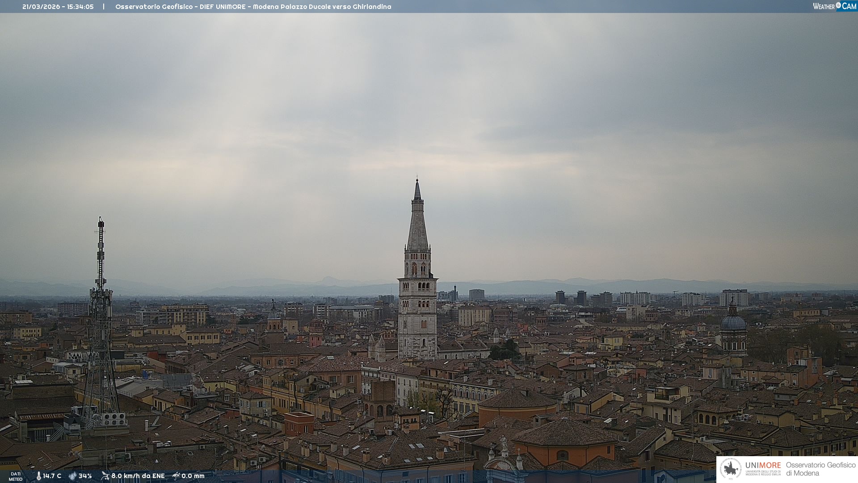Click Osservatorio Geofisico di Modena text
The width and height of the screenshot is (858, 483).
coord(820,469)
